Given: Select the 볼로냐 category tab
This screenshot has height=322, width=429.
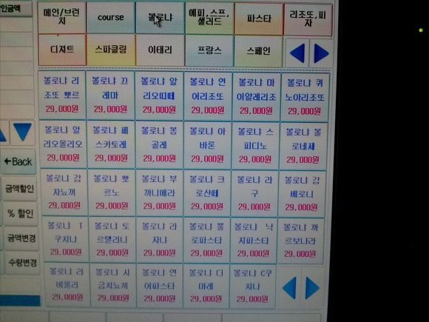Looking at the screenshot, I should coord(160,18).
